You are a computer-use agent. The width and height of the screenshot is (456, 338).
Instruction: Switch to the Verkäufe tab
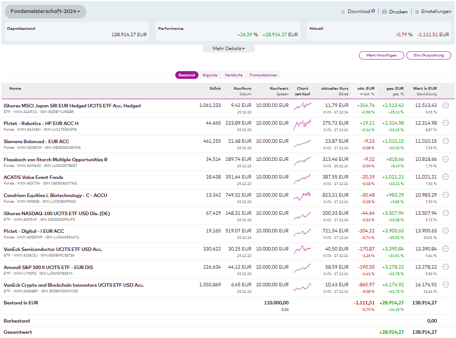(x=233, y=75)
